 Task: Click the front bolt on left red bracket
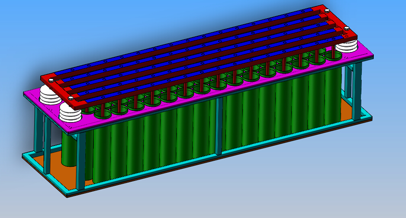pos(71,98)
